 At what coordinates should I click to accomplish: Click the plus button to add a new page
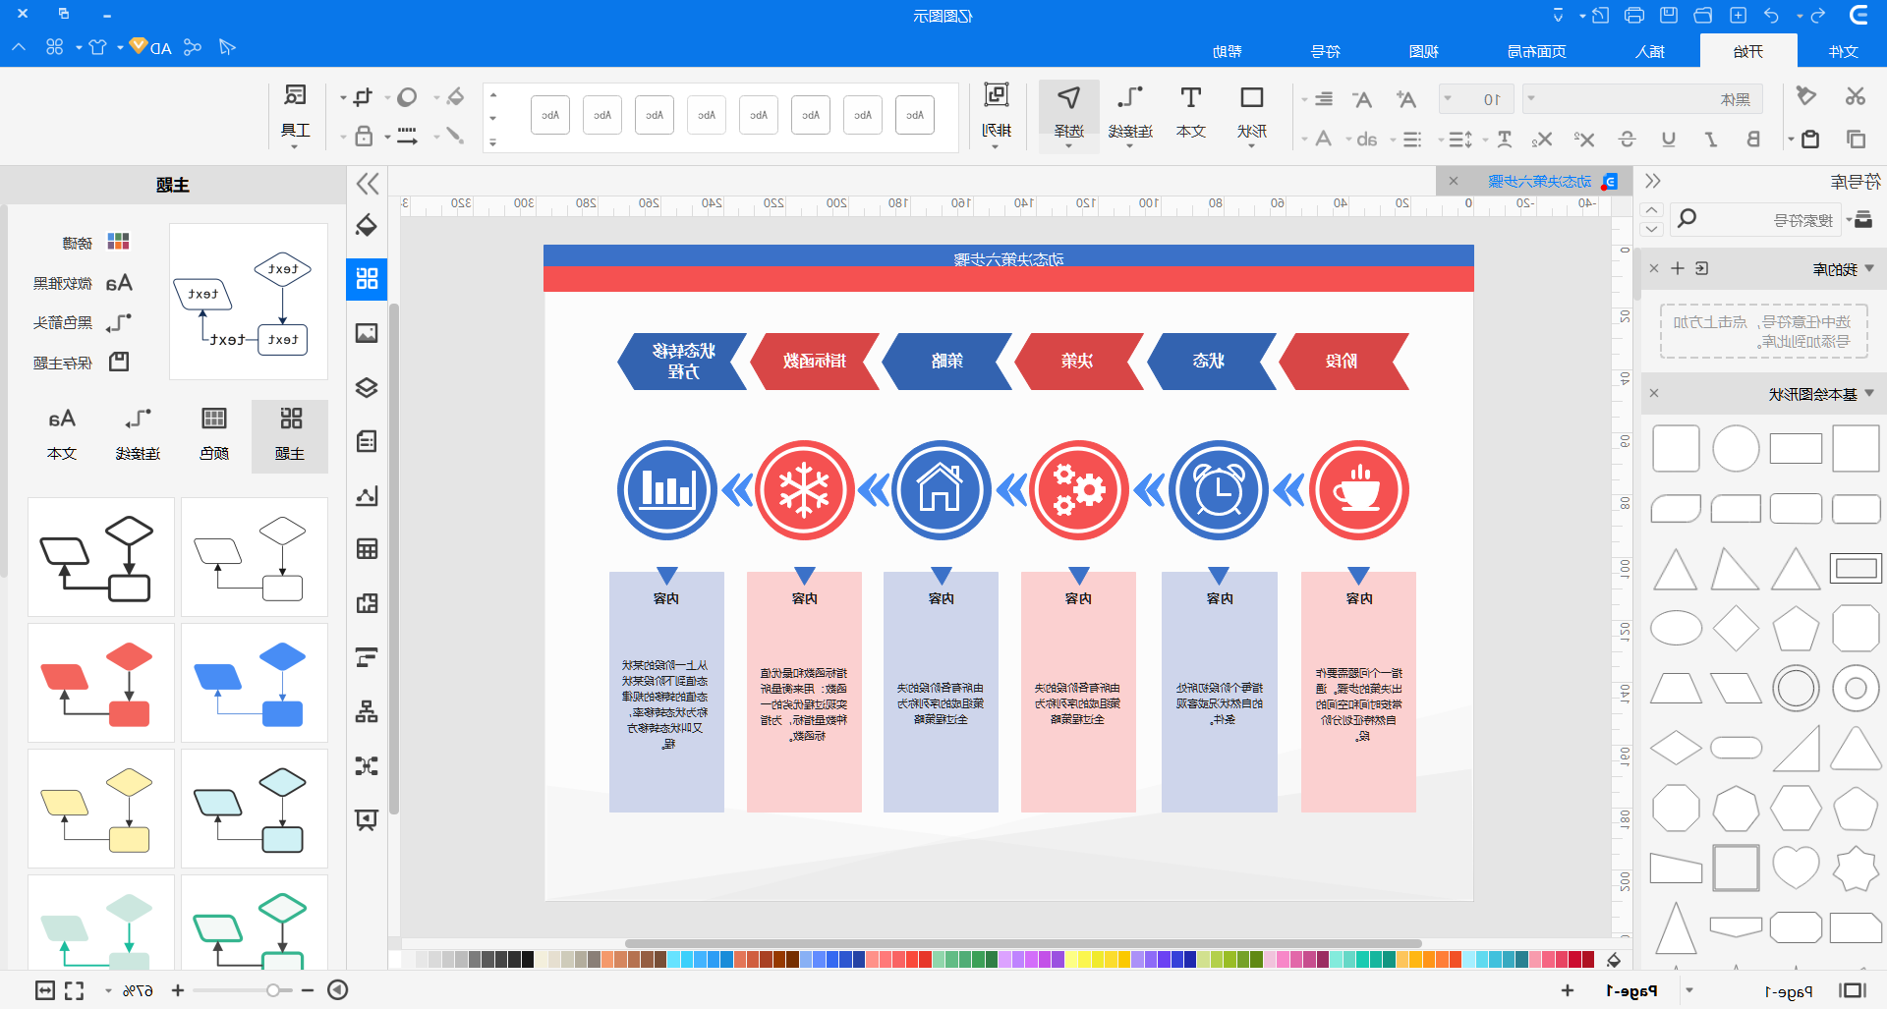point(1567,990)
